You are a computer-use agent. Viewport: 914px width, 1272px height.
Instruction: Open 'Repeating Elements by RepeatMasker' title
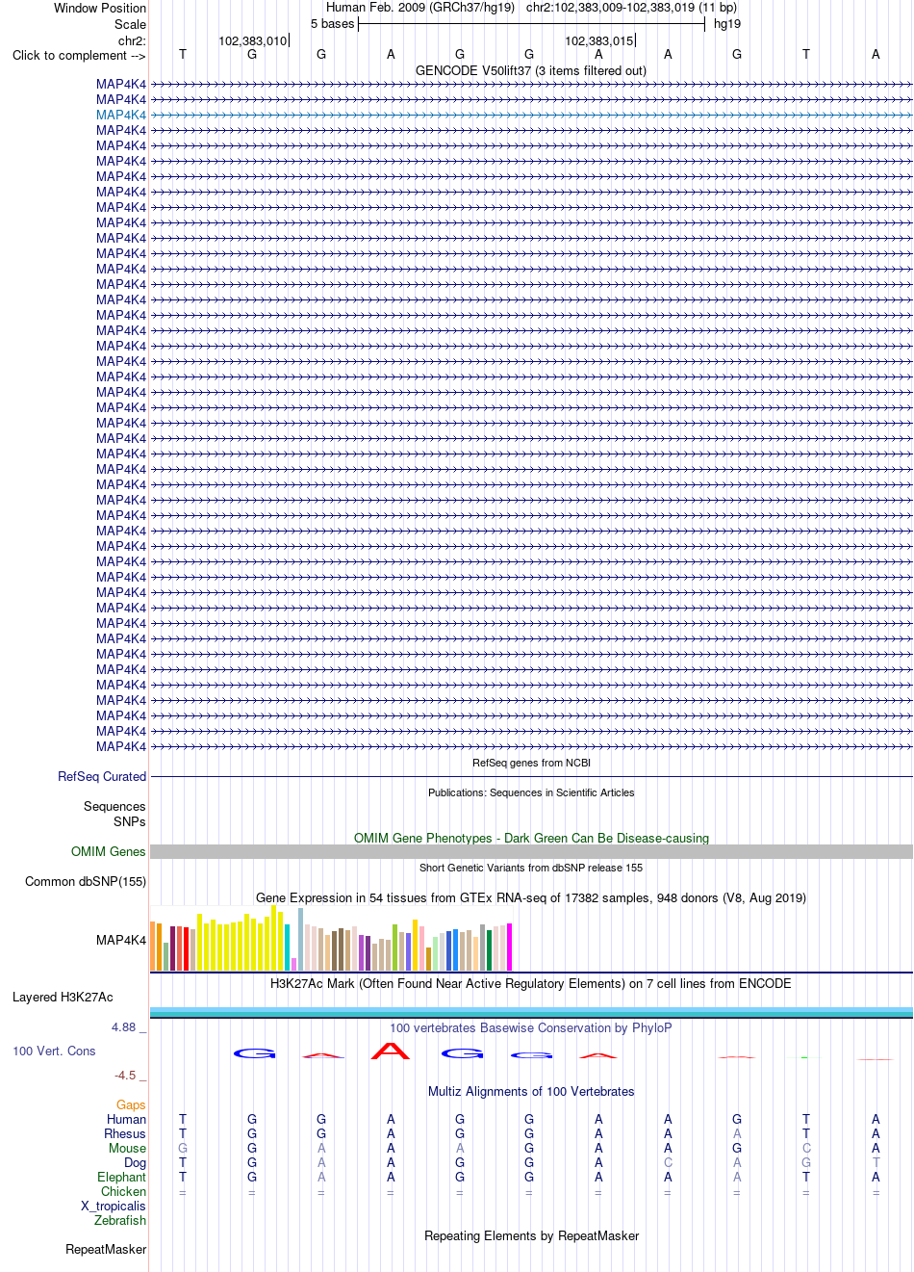(x=531, y=1236)
